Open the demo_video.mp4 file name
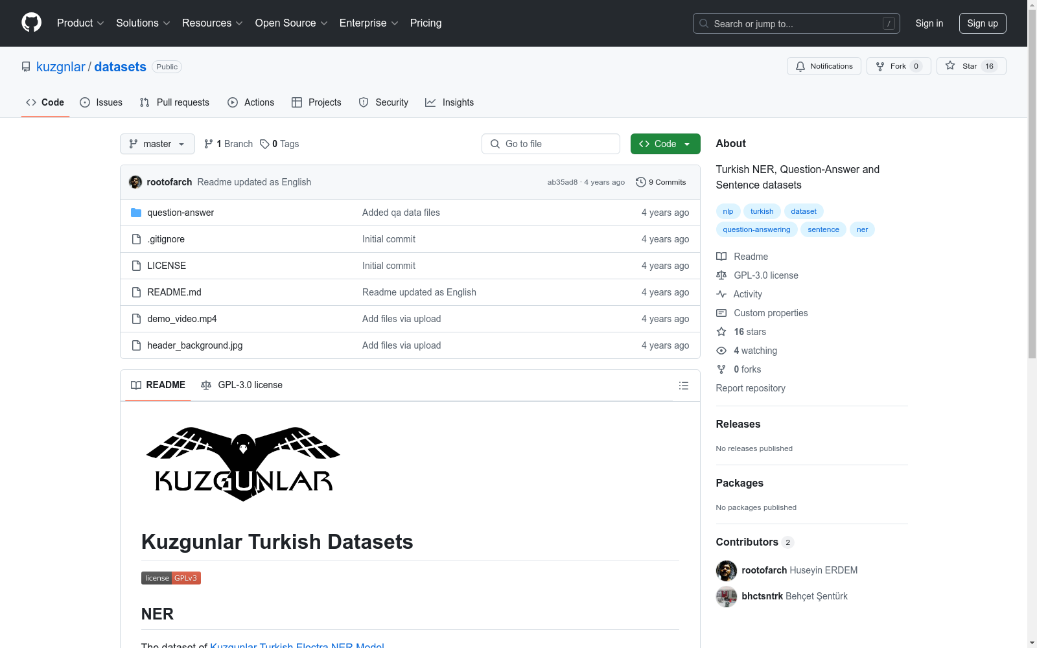1037x648 pixels. pyautogui.click(x=182, y=319)
